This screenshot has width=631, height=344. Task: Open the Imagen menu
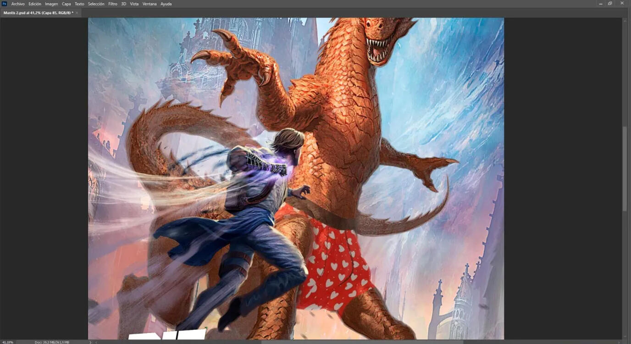[x=51, y=4]
